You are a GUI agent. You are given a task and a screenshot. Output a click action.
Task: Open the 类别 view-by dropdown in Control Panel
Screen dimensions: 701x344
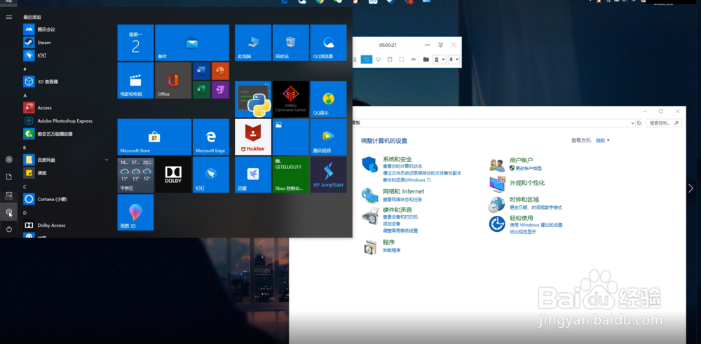[x=603, y=140]
